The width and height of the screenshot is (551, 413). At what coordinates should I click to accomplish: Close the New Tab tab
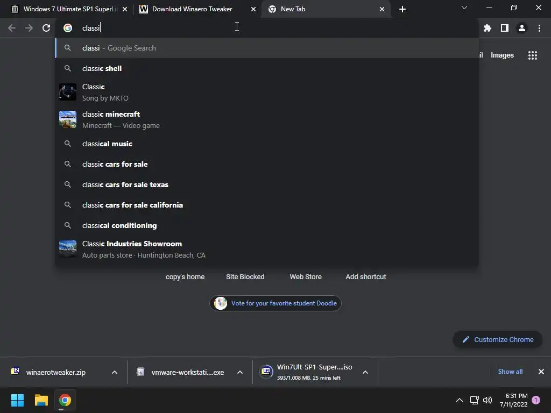[x=382, y=9]
